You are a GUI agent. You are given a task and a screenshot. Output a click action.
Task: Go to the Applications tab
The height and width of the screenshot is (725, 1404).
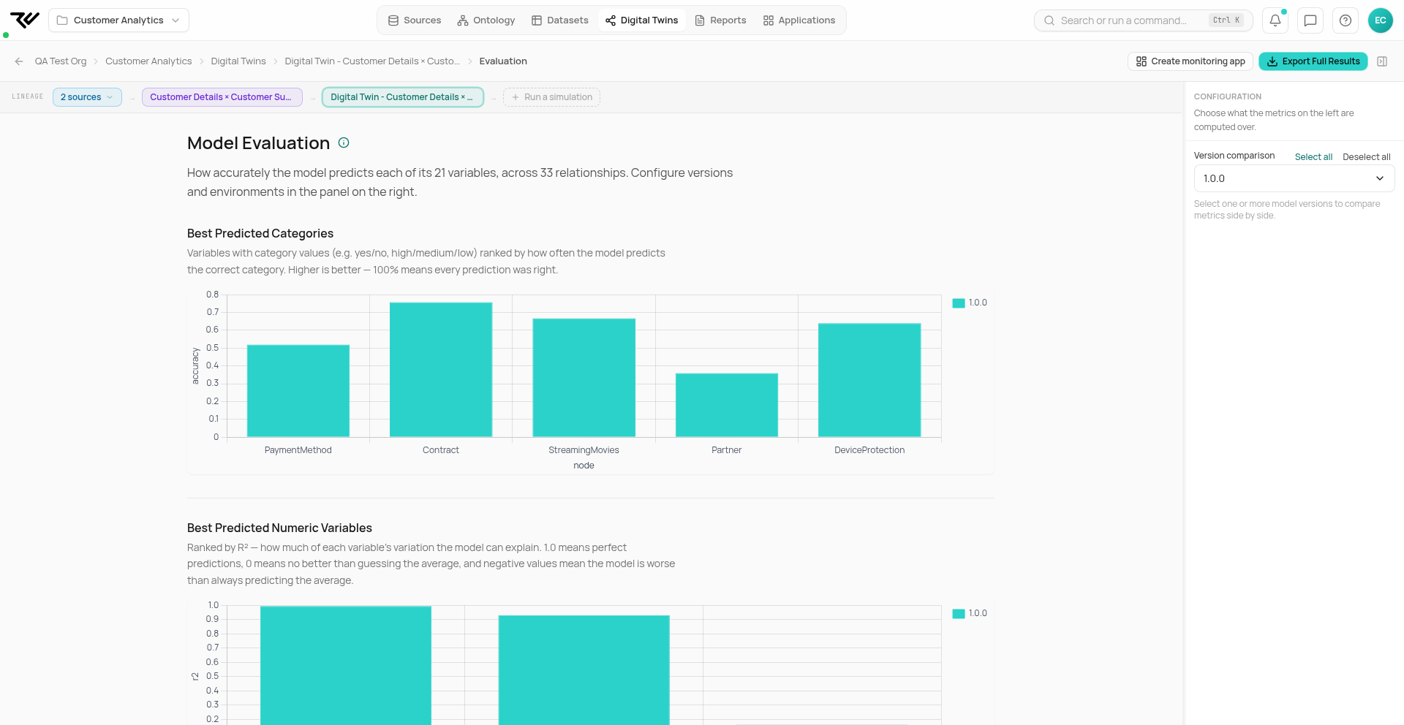tap(799, 20)
